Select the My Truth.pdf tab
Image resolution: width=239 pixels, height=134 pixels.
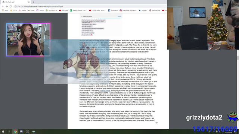tap(16, 2)
